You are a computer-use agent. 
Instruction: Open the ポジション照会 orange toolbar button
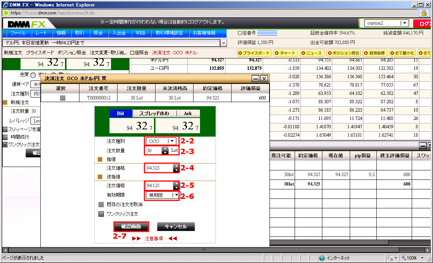coord(344,53)
